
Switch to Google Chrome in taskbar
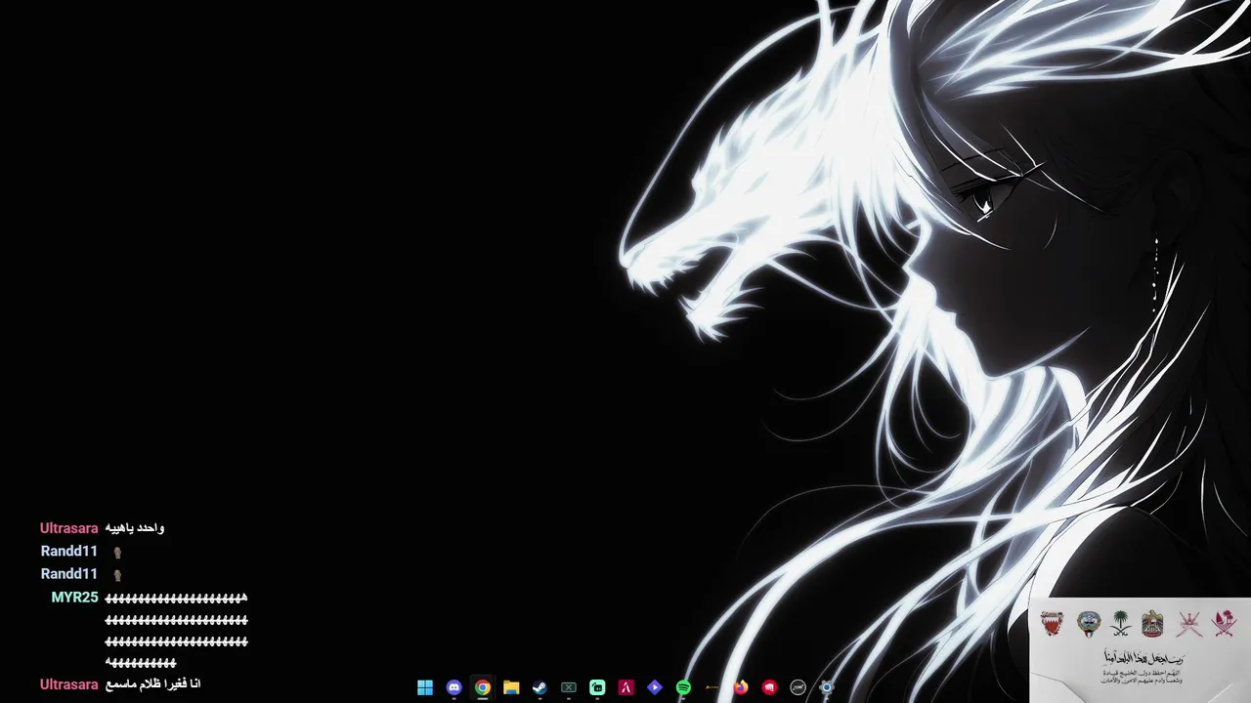coord(483,687)
